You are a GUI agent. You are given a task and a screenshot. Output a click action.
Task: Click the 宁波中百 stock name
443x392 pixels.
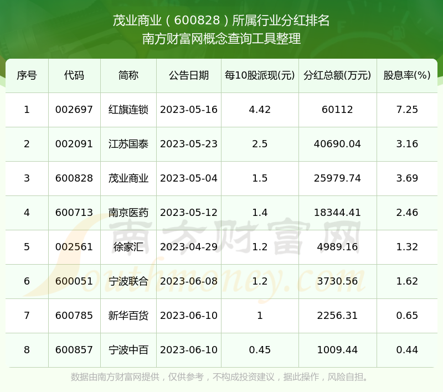click(x=128, y=350)
